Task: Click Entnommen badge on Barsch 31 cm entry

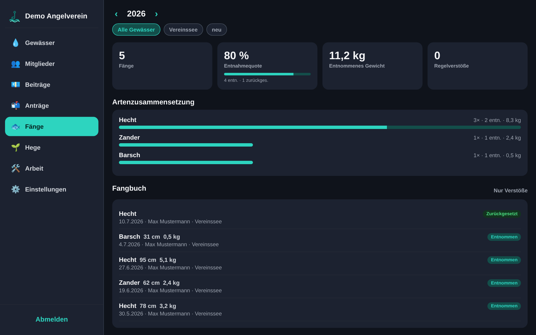Action: click(504, 237)
